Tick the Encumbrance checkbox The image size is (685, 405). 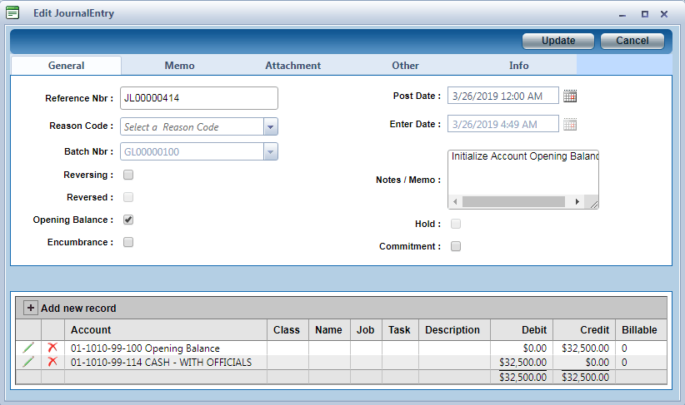click(128, 242)
